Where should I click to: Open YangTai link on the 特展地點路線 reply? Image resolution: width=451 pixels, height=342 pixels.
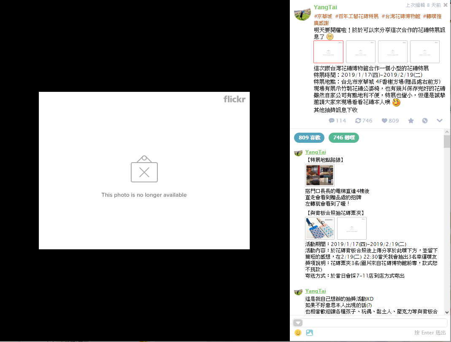pyautogui.click(x=316, y=152)
